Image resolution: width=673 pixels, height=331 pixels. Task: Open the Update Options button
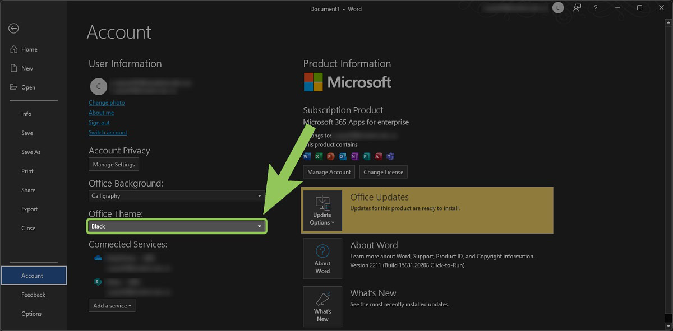click(x=322, y=211)
